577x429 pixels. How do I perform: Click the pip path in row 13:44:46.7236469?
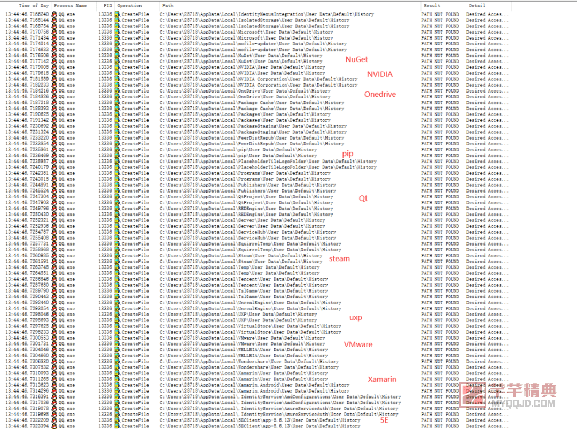pos(238,156)
